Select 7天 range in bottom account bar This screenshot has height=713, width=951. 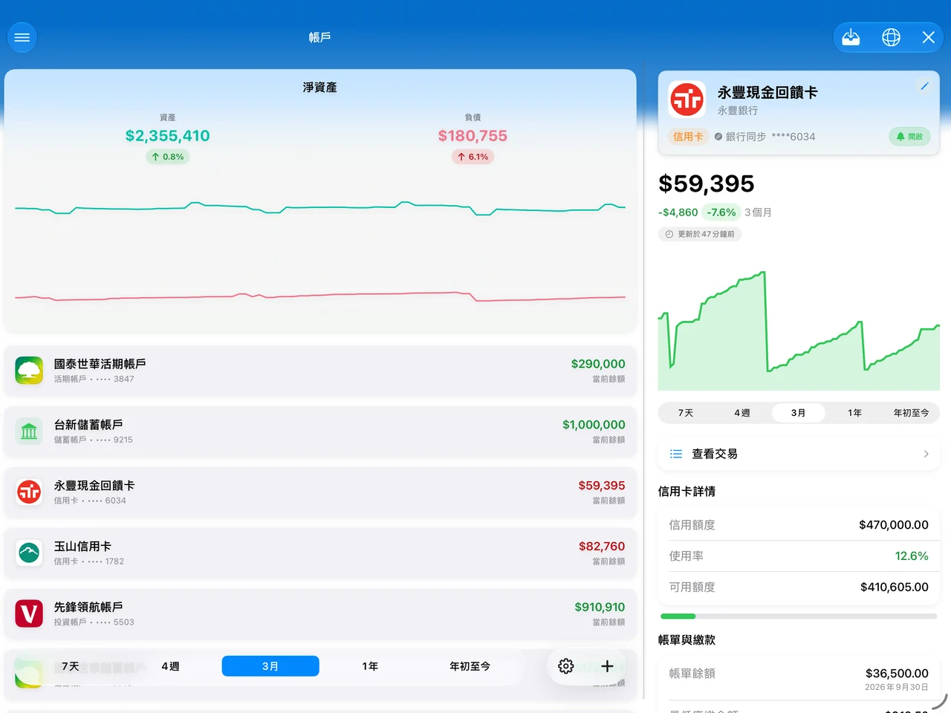[71, 666]
